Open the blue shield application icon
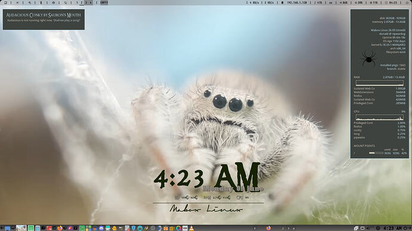 coord(134,228)
